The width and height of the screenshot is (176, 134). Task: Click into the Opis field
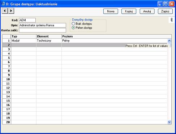pyautogui.click(x=43, y=25)
